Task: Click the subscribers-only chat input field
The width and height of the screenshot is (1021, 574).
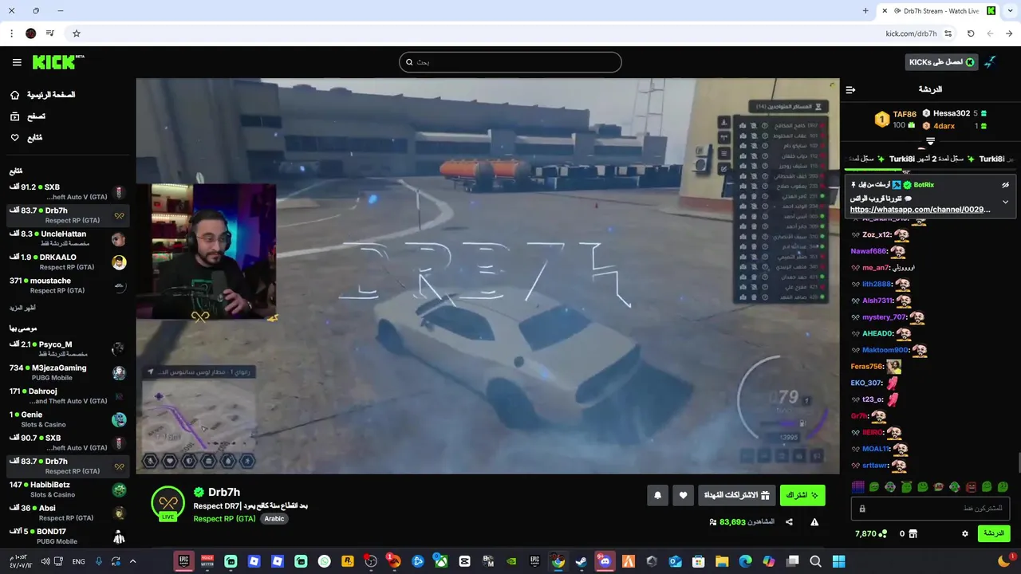Action: [x=931, y=508]
